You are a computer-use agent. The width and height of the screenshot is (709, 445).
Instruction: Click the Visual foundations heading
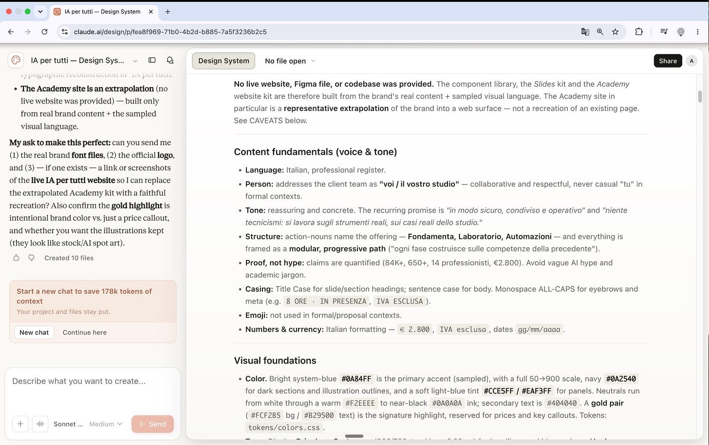275,361
